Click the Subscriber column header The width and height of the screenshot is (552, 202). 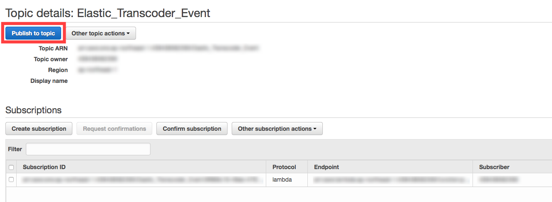[x=494, y=167]
